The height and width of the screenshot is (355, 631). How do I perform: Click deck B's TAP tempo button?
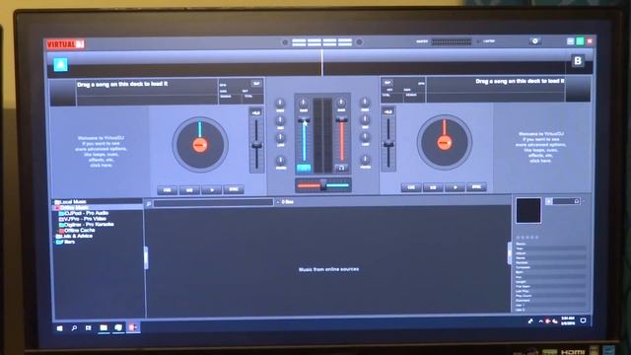pos(387,83)
